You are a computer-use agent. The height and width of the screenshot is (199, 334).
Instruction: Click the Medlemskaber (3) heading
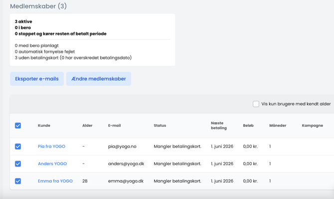coord(38,6)
